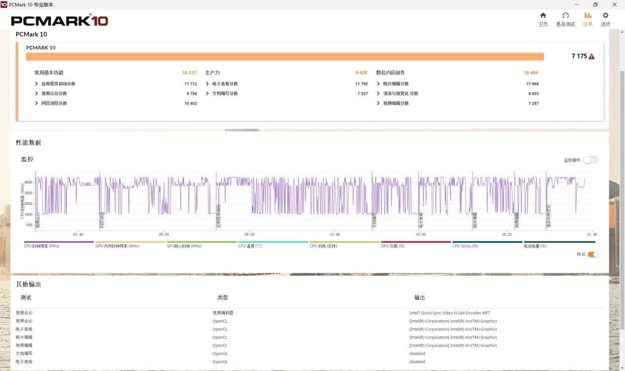This screenshot has height=371, width=625.
Task: Expand the 视频编辑分数 row
Action: click(378, 104)
